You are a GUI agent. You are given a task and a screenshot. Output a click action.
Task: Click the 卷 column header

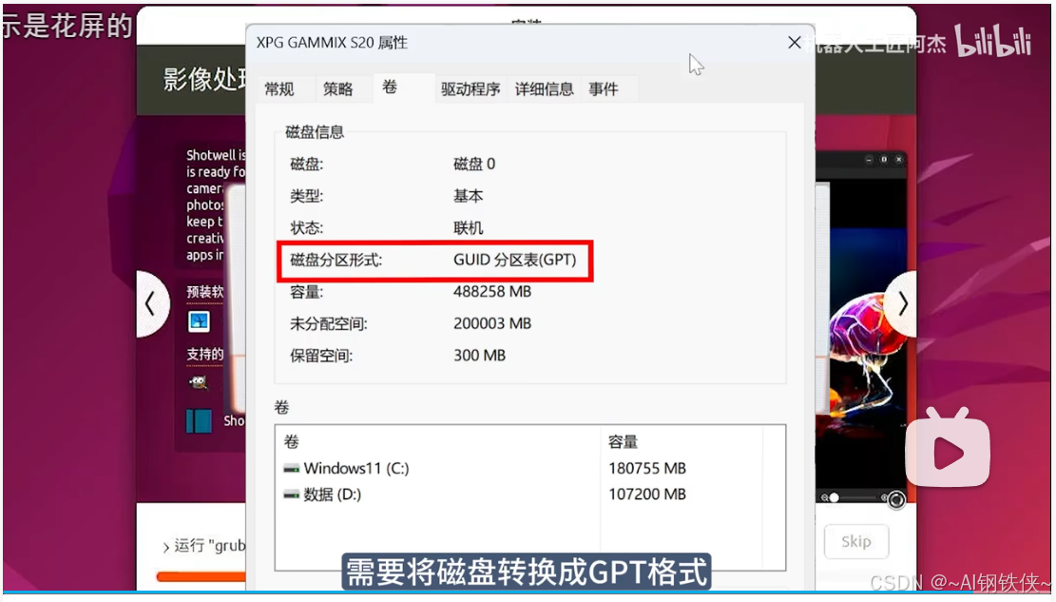[x=438, y=441]
